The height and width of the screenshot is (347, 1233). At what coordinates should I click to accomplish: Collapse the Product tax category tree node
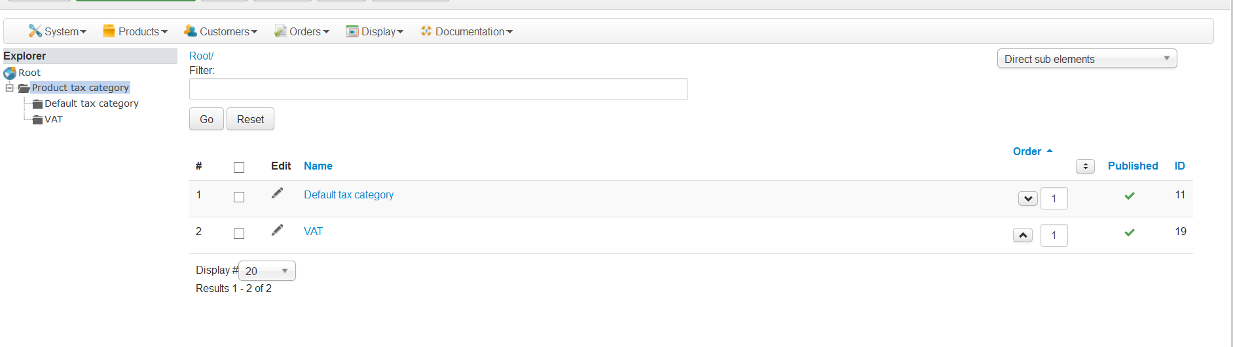click(9, 88)
